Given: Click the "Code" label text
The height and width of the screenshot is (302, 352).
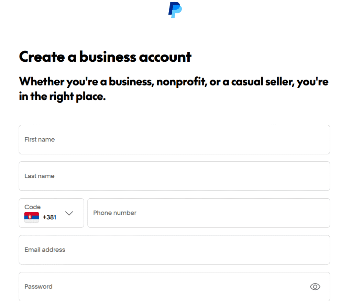Looking at the screenshot, I should [33, 207].
